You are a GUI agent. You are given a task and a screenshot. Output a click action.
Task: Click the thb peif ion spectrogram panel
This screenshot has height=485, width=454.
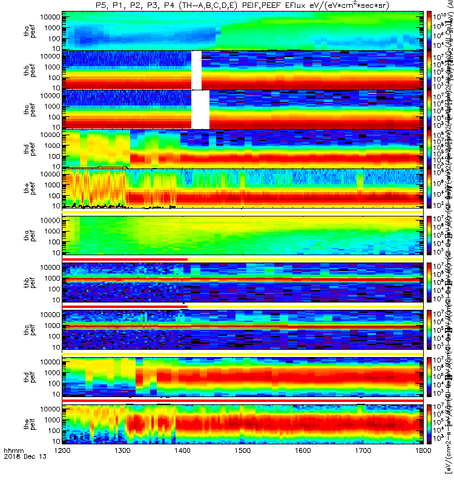(243, 283)
